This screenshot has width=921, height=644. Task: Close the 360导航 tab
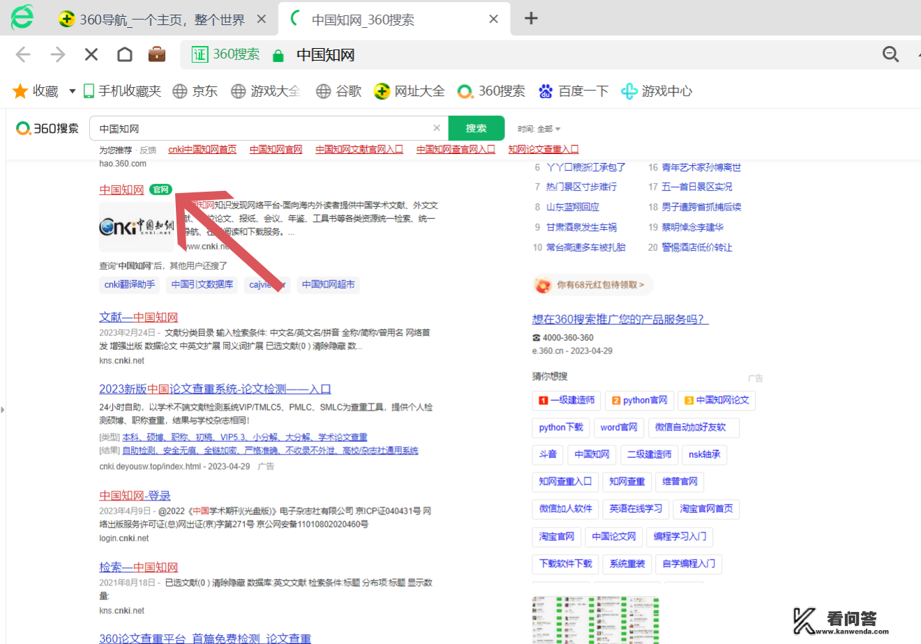[x=262, y=20]
